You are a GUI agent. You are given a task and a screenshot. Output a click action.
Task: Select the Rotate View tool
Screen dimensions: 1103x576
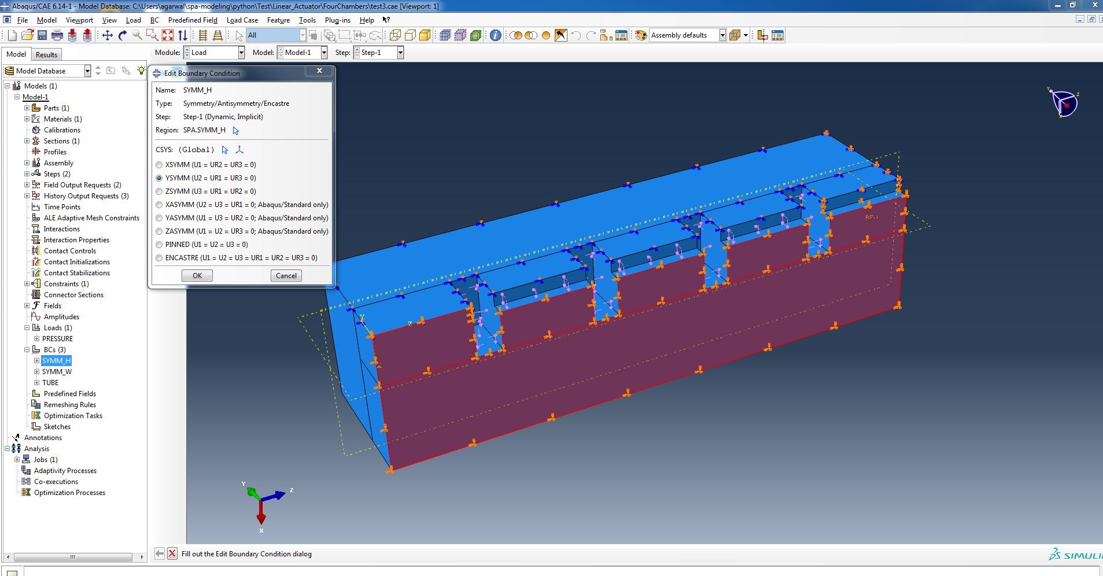tap(123, 36)
